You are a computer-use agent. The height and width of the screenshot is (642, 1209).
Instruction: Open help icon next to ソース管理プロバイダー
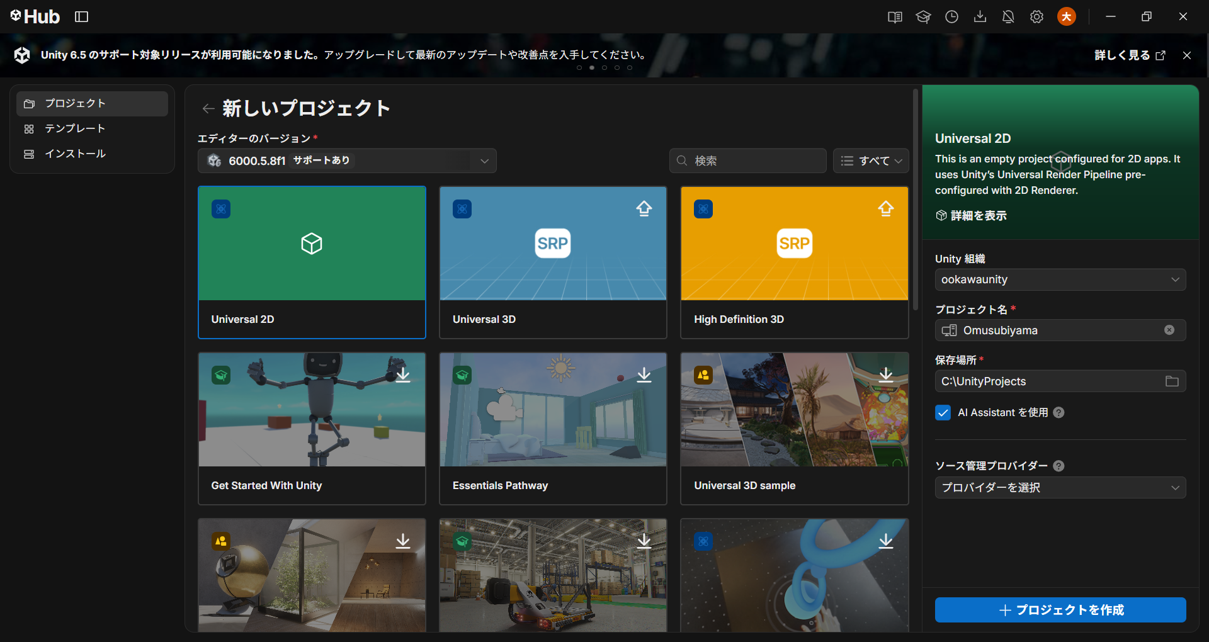click(1059, 466)
